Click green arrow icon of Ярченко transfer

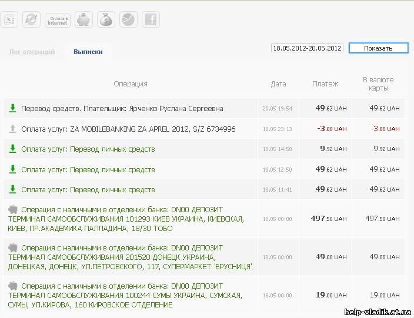tap(12, 108)
